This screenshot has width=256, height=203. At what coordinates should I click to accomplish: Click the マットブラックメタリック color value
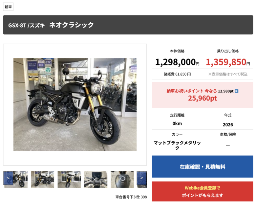tap(177, 145)
